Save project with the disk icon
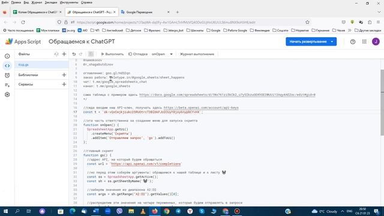The image size is (384, 216). [x=91, y=54]
